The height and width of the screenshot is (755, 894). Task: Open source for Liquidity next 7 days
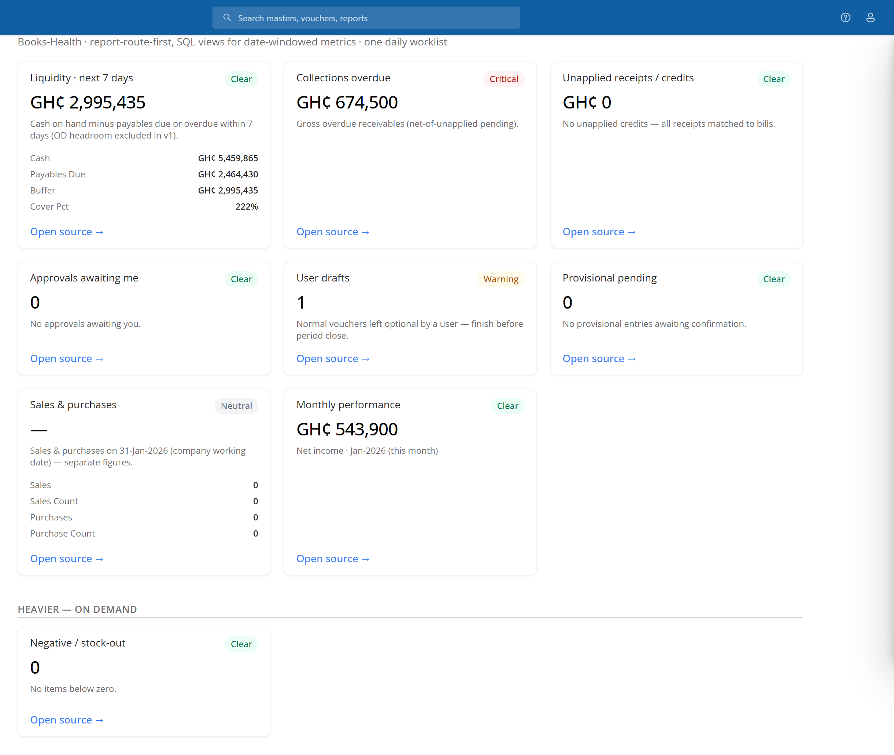click(67, 232)
